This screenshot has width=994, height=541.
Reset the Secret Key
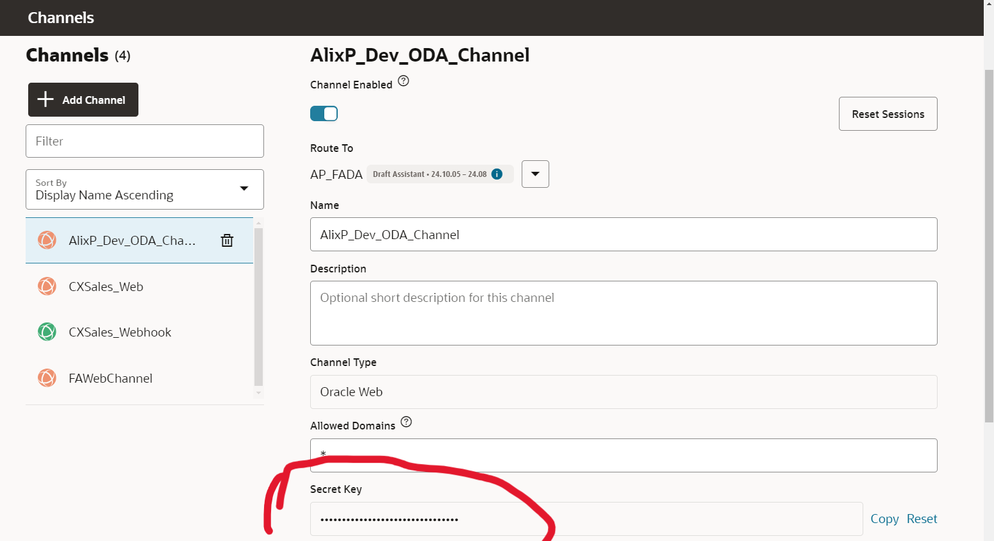click(922, 519)
